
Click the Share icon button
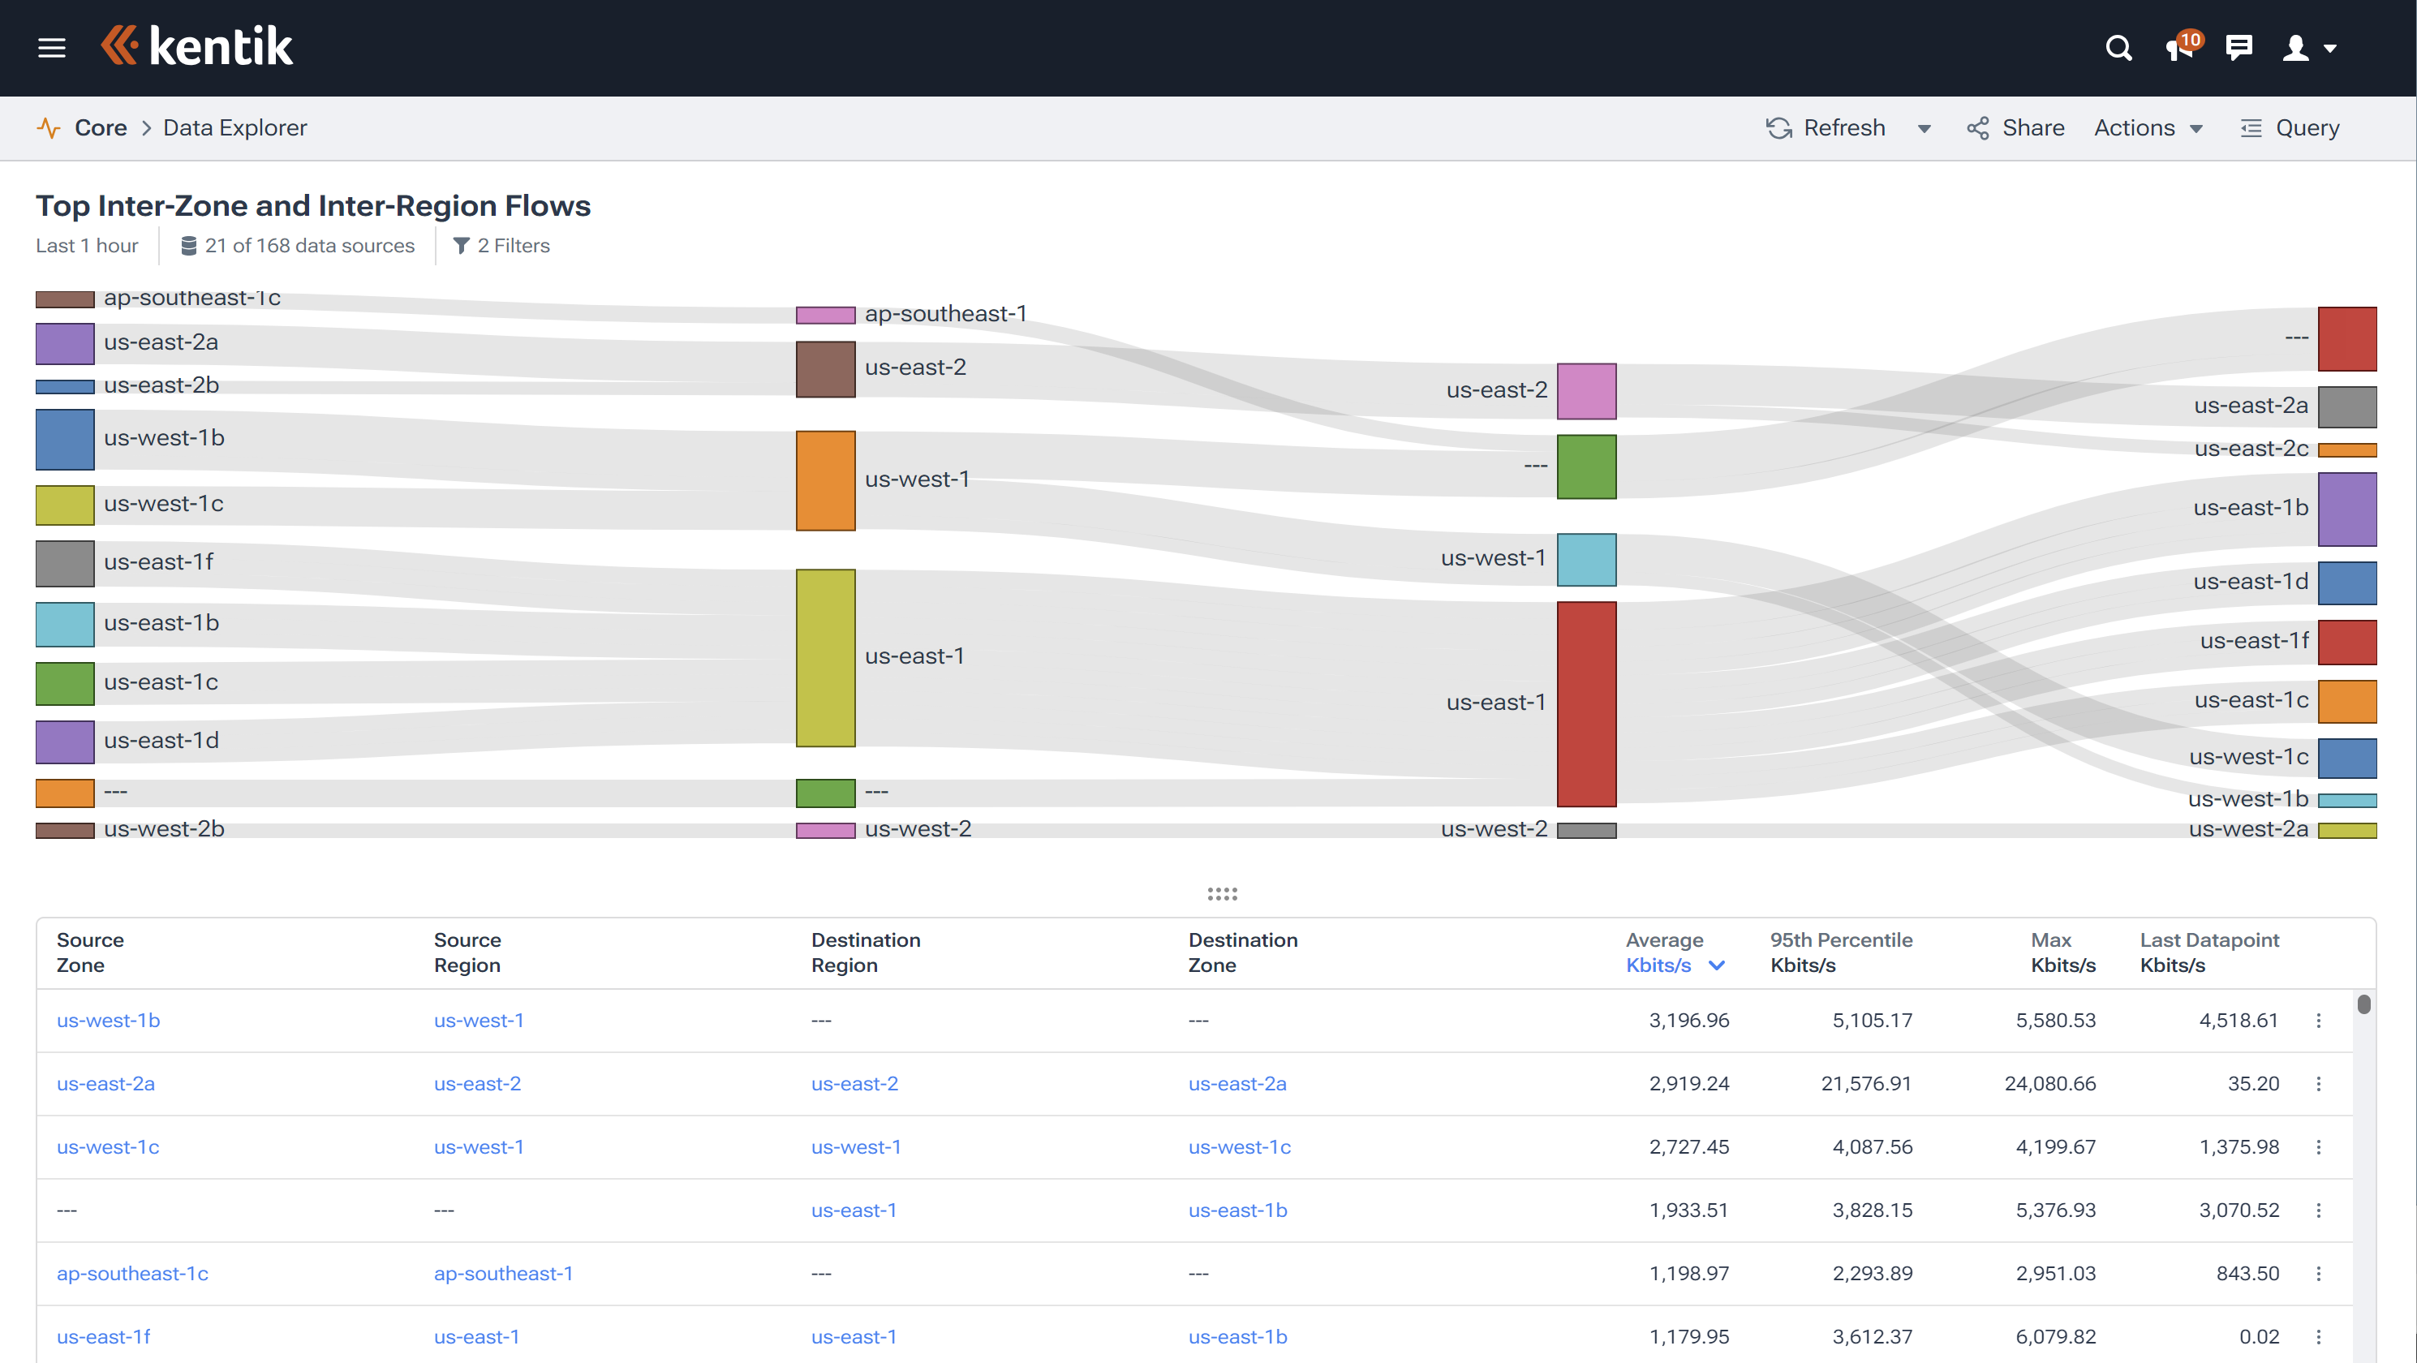[1978, 128]
